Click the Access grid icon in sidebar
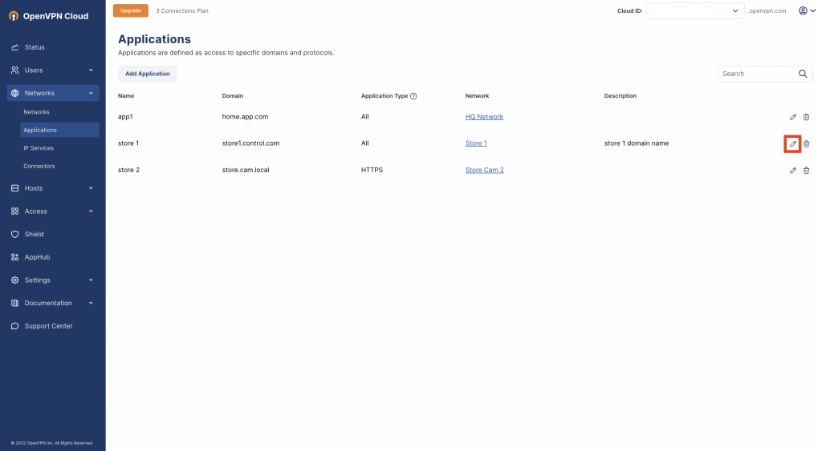This screenshot has height=451, width=822. tap(14, 211)
